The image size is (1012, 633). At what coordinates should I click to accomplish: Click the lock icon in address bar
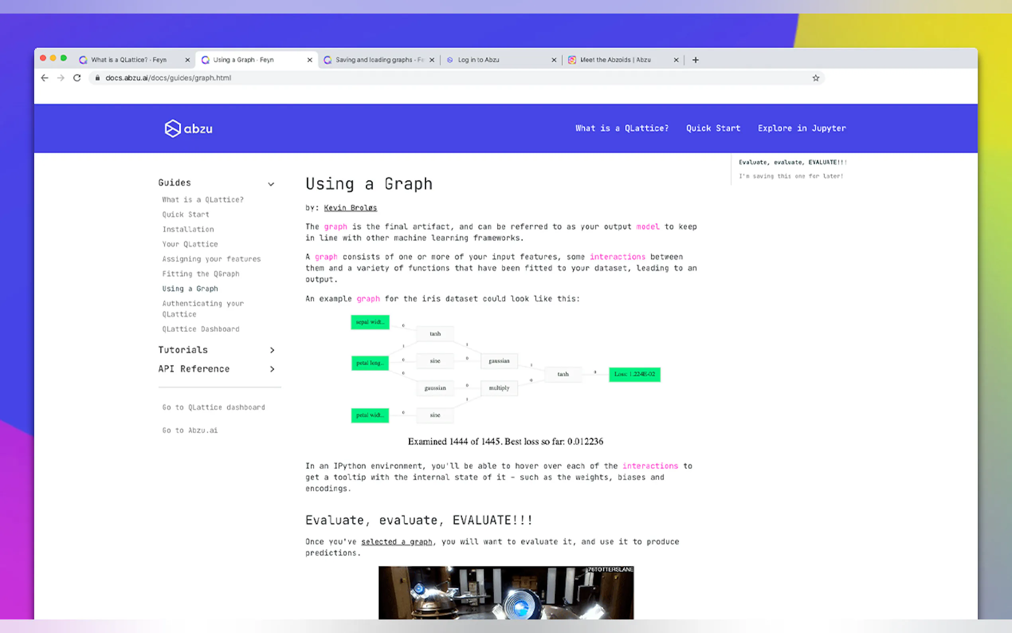(98, 78)
